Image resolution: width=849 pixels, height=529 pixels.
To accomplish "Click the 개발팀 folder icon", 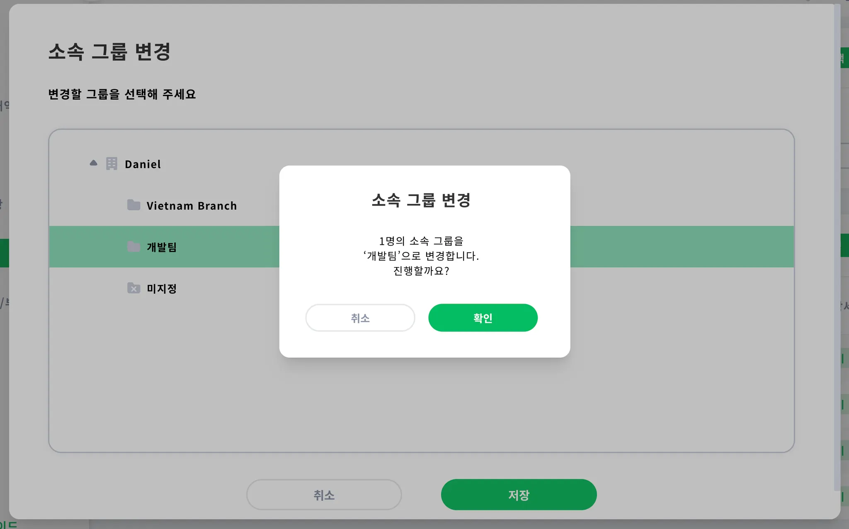I will click(x=133, y=246).
